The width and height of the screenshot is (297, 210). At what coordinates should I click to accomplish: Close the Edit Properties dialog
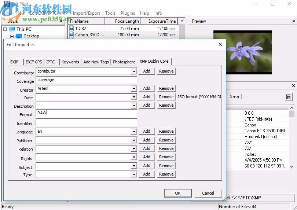coord(220,44)
